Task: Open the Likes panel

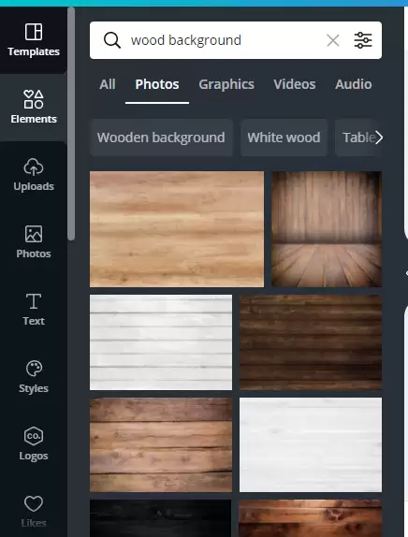Action: tap(34, 512)
